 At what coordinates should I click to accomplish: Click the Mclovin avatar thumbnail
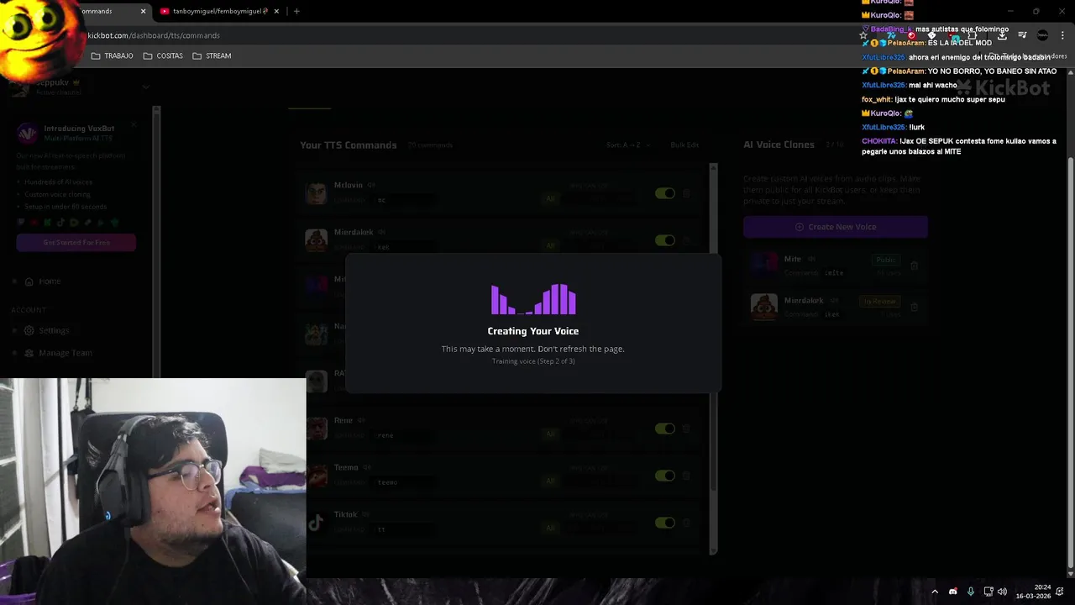316,193
